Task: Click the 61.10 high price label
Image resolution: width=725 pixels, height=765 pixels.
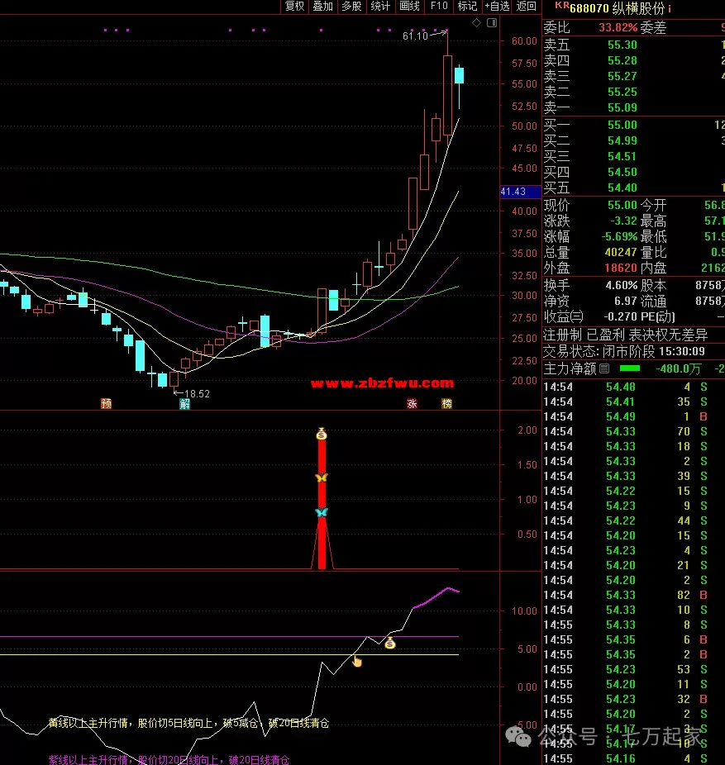Action: [x=415, y=36]
